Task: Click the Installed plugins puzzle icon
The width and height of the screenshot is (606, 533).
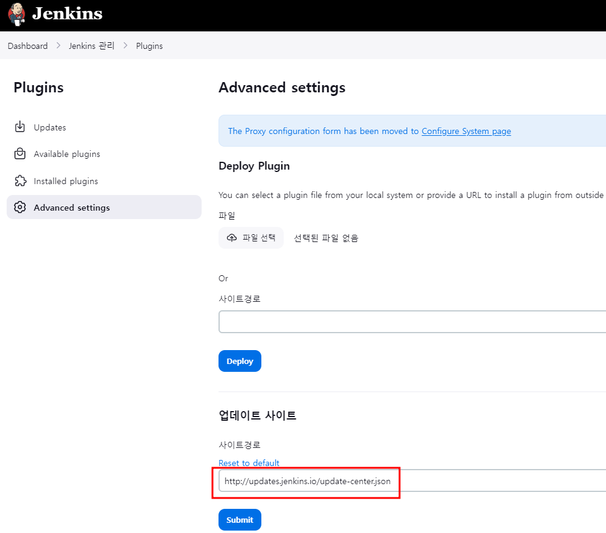Action: 20,181
